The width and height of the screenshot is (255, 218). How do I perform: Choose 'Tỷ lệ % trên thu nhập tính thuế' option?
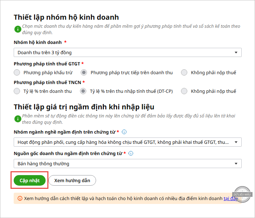tap(83, 91)
